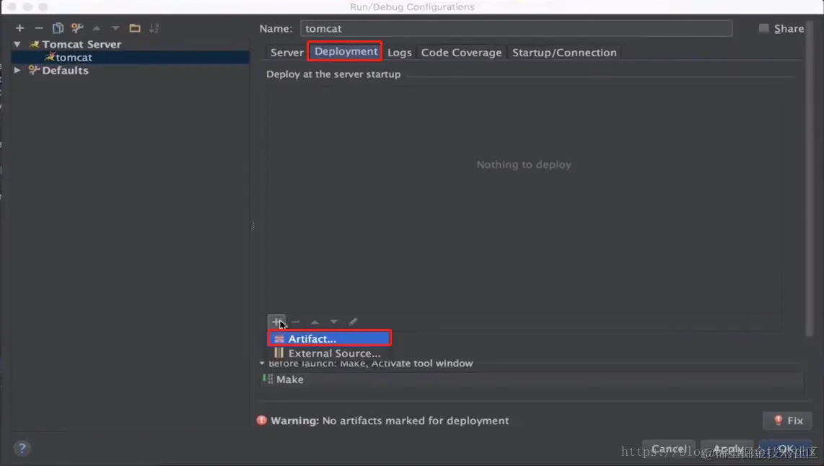This screenshot has width=824, height=466.
Task: Switch to the Deployment tab
Action: click(x=346, y=51)
